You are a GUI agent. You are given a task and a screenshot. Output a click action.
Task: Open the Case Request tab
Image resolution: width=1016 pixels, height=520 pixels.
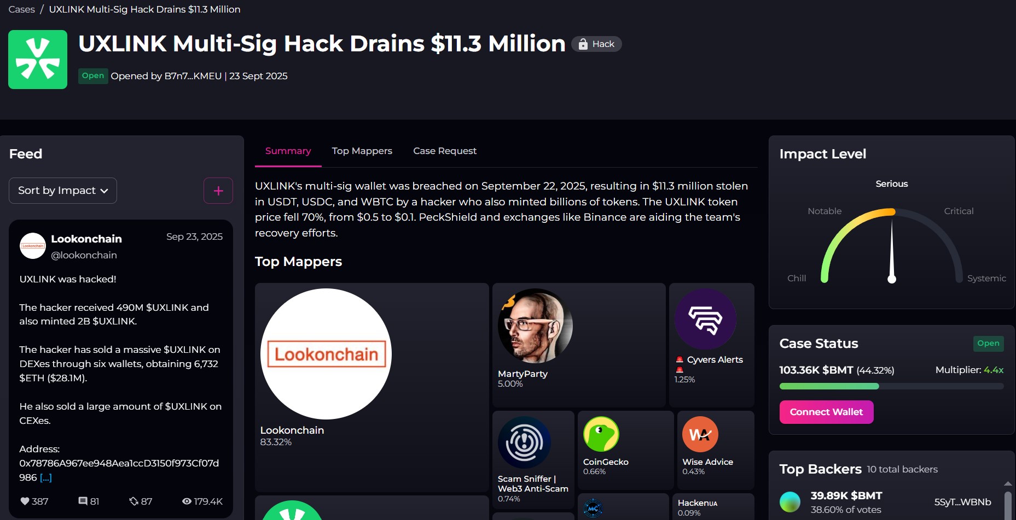pos(445,151)
